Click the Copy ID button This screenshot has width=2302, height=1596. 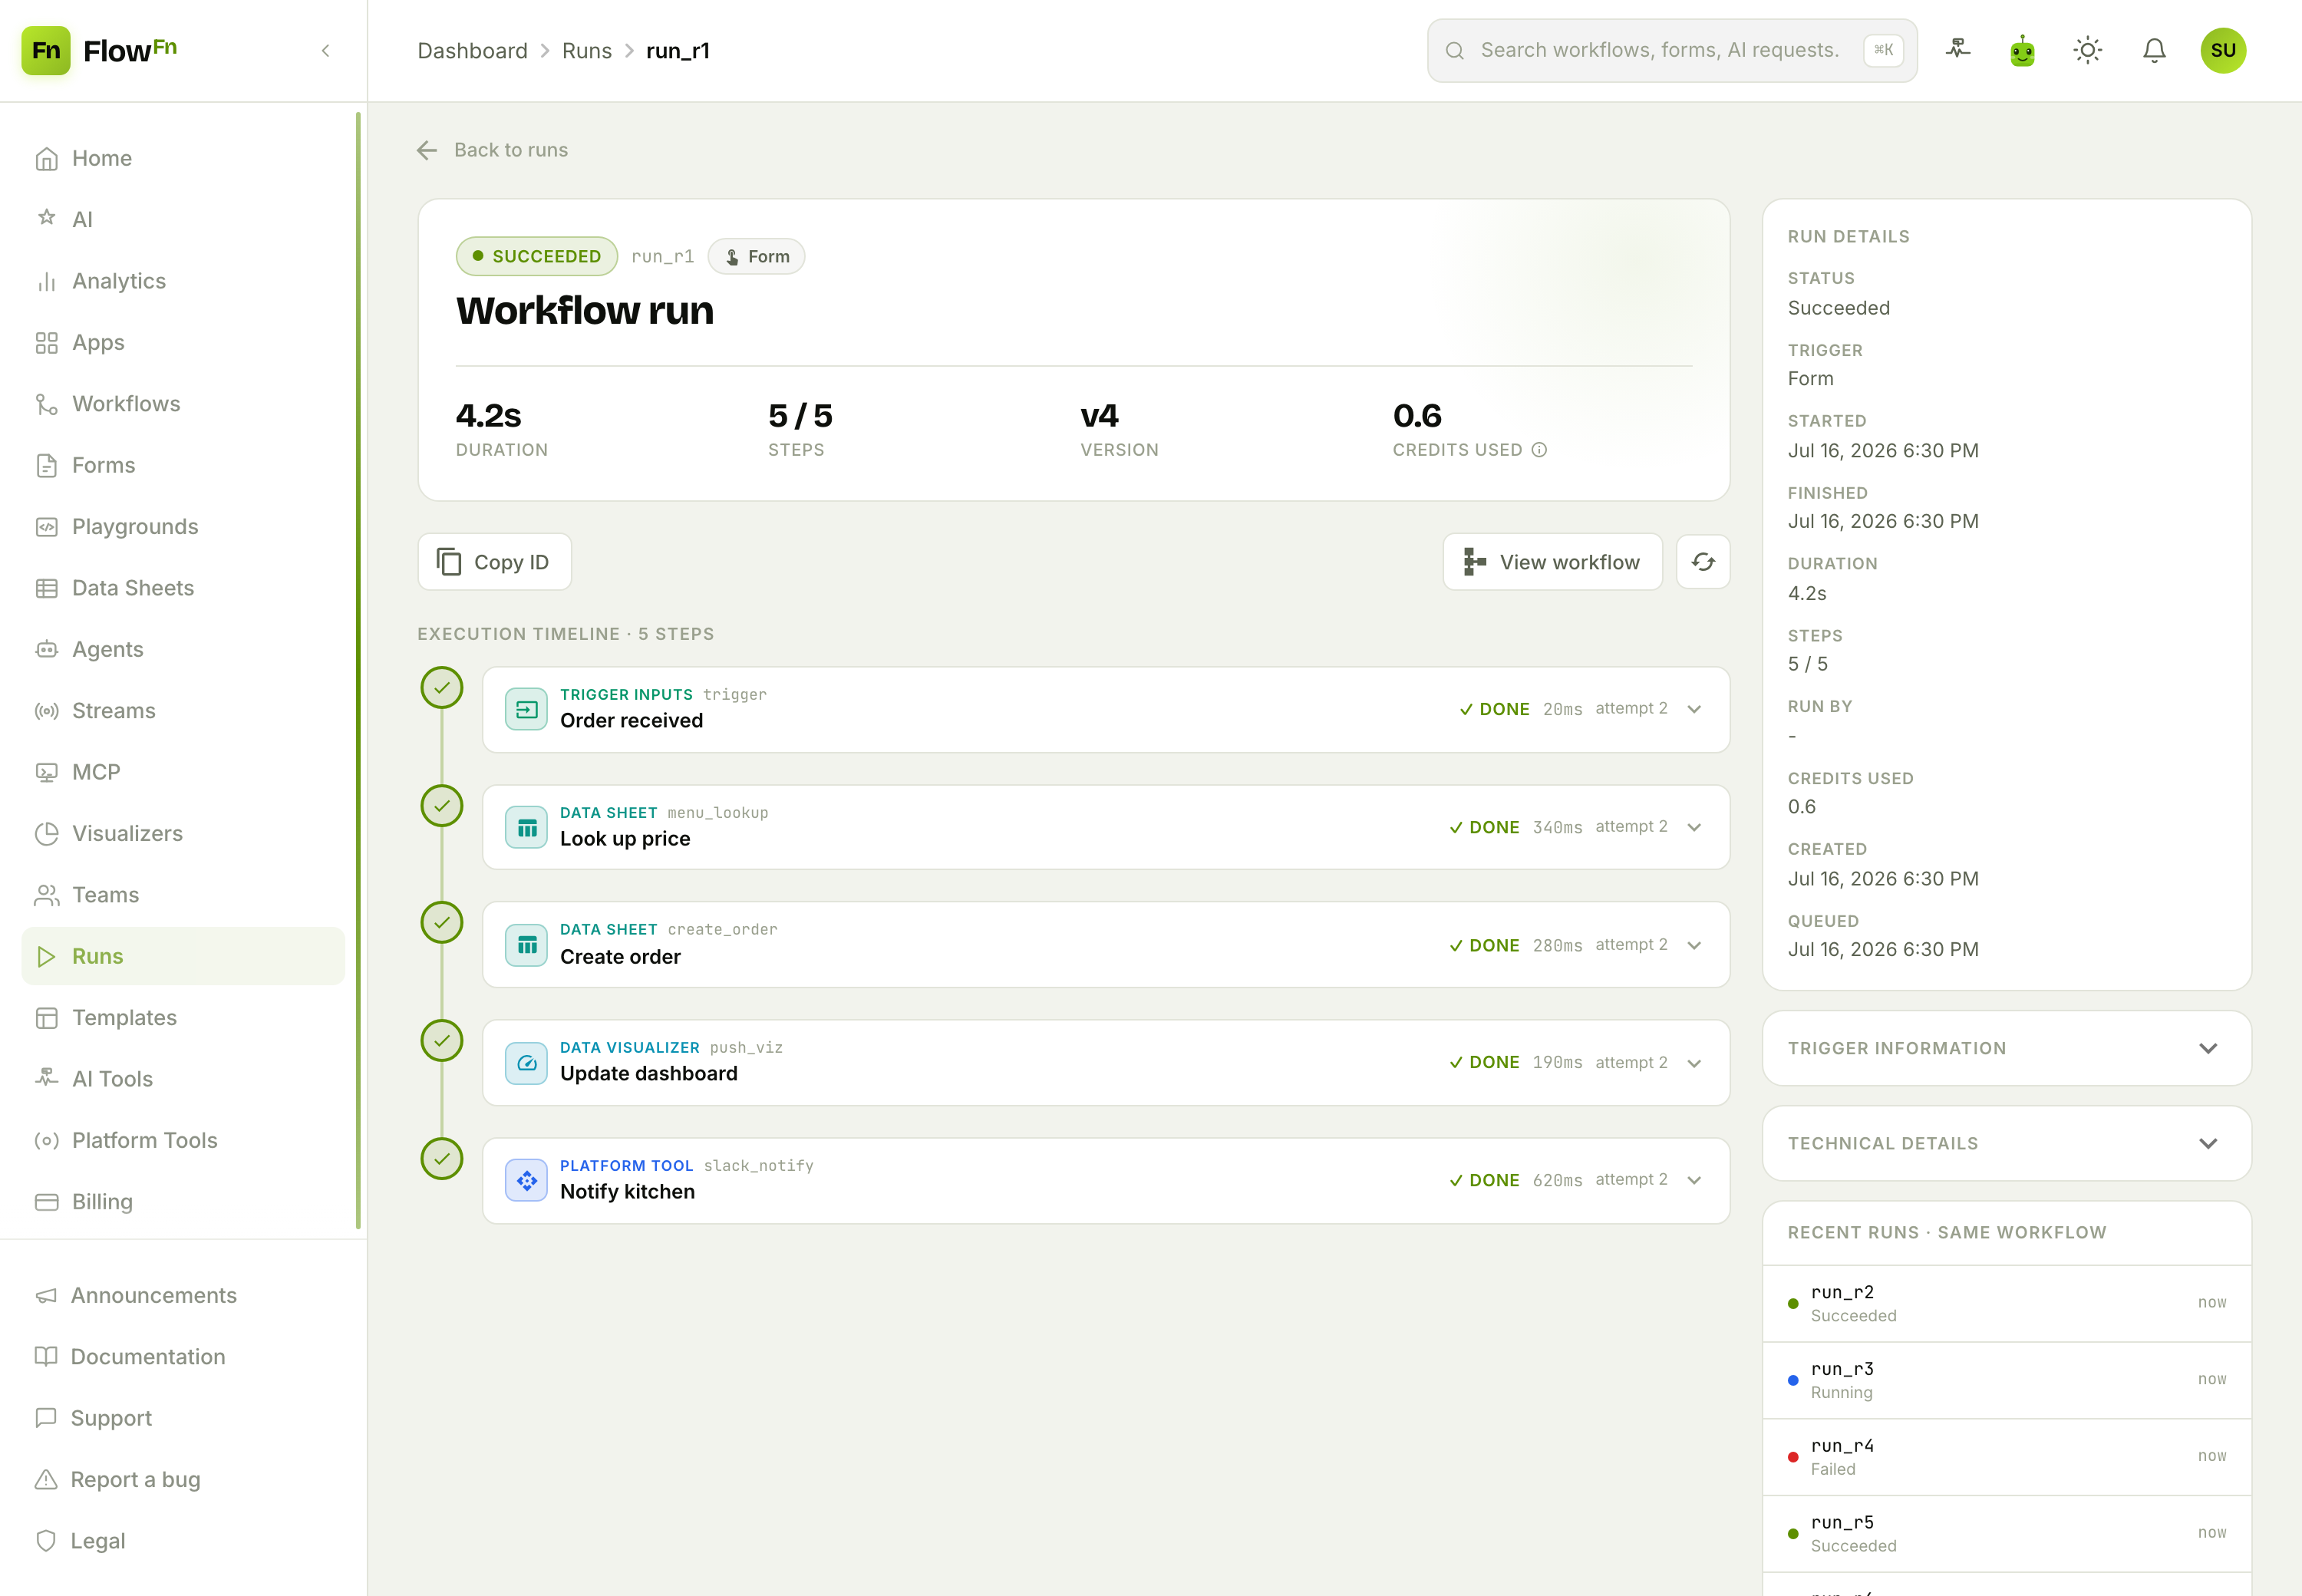tap(494, 562)
